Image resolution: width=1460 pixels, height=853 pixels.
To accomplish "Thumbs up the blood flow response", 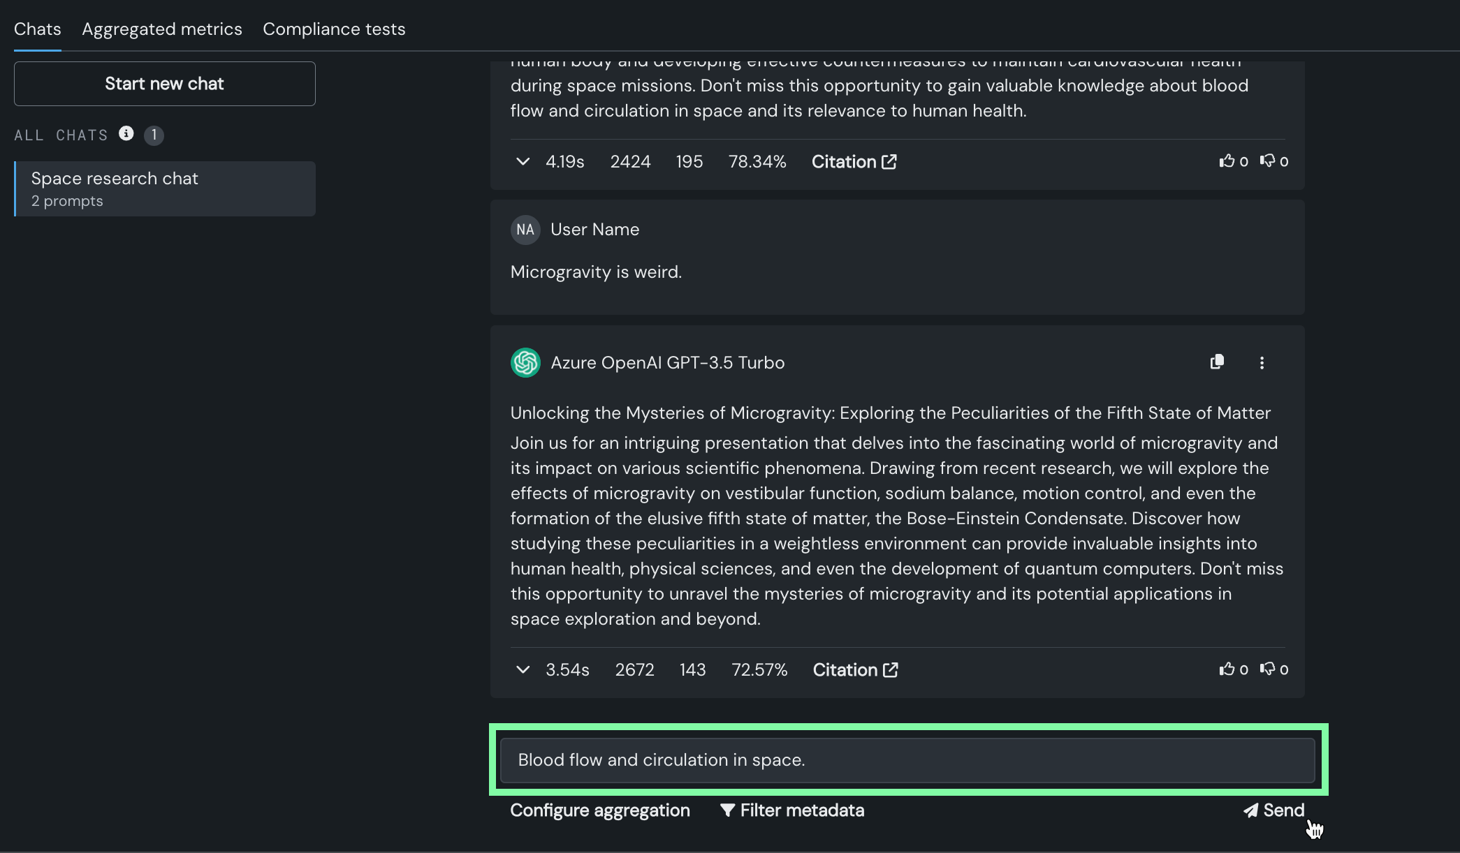I will (1227, 161).
